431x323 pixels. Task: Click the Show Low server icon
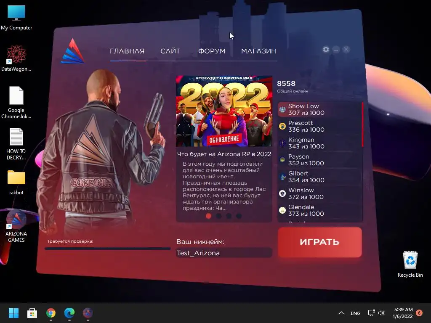coord(282,110)
